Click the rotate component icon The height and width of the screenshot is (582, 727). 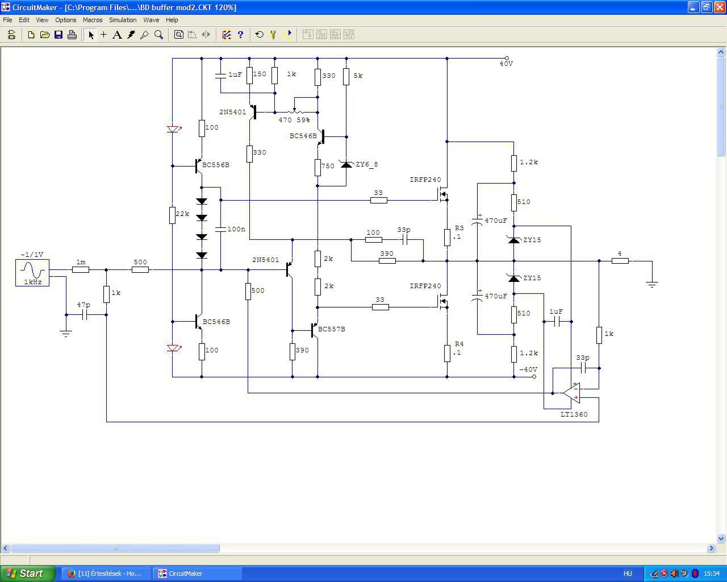tap(193, 35)
